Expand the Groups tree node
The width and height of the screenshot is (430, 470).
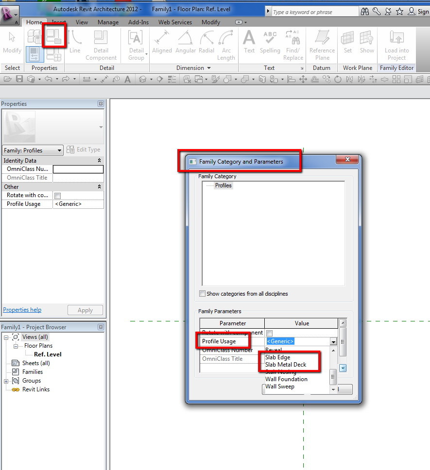point(6,381)
